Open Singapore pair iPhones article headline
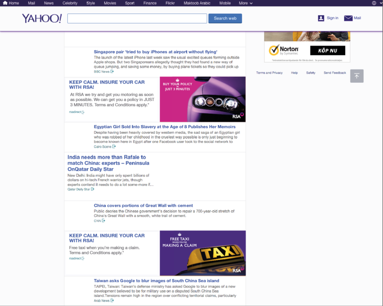This screenshot has width=383, height=306. tap(155, 52)
